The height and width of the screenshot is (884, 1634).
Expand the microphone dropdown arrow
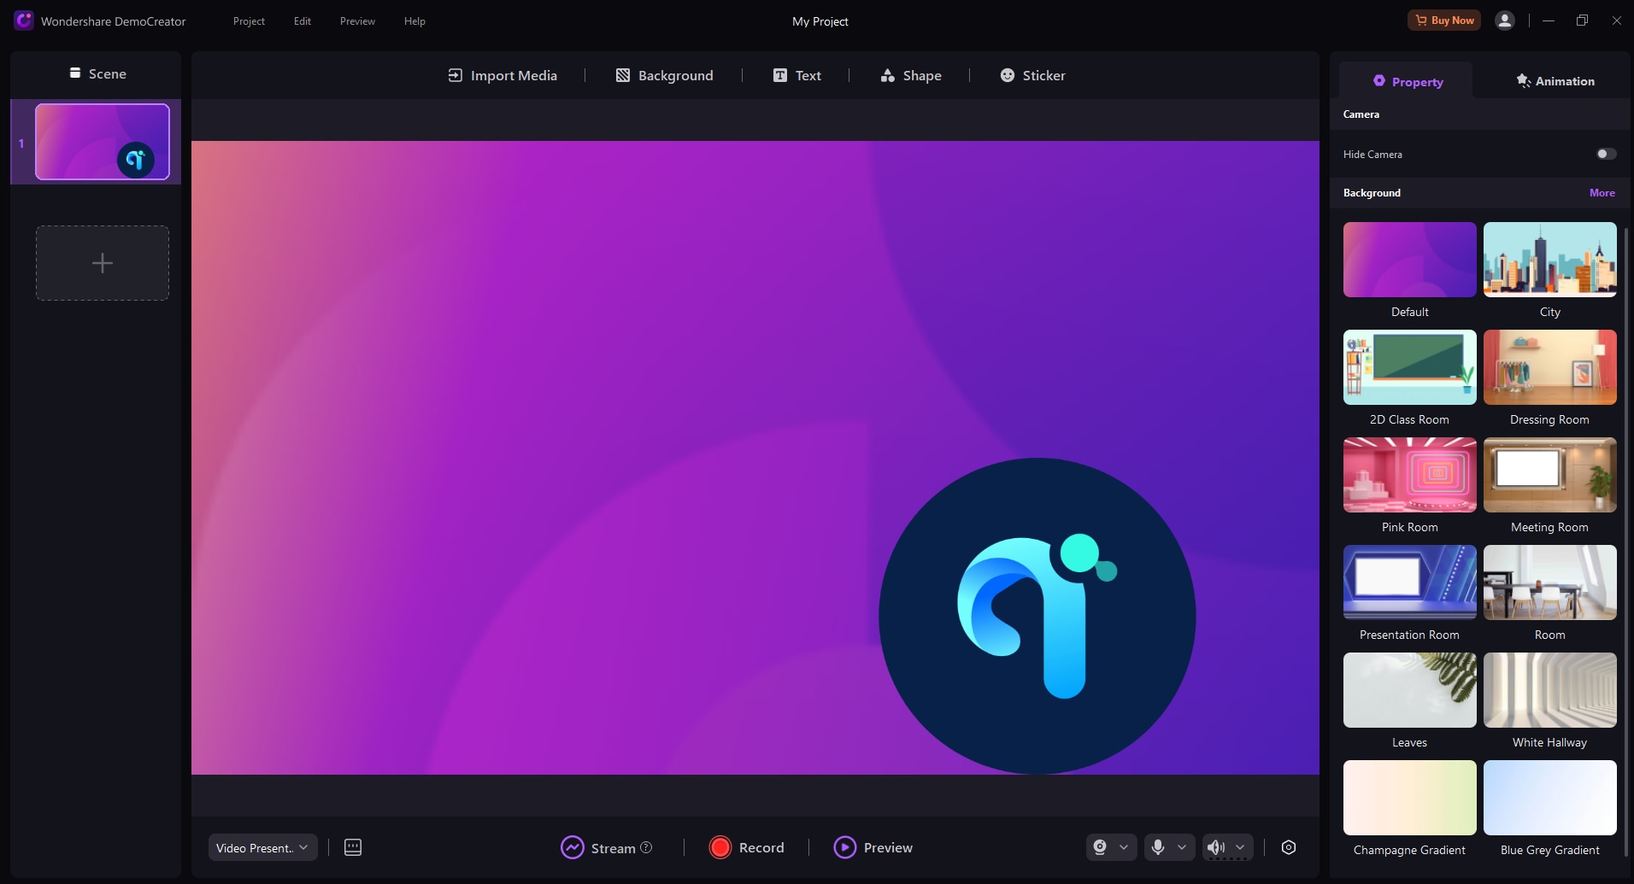(1182, 847)
